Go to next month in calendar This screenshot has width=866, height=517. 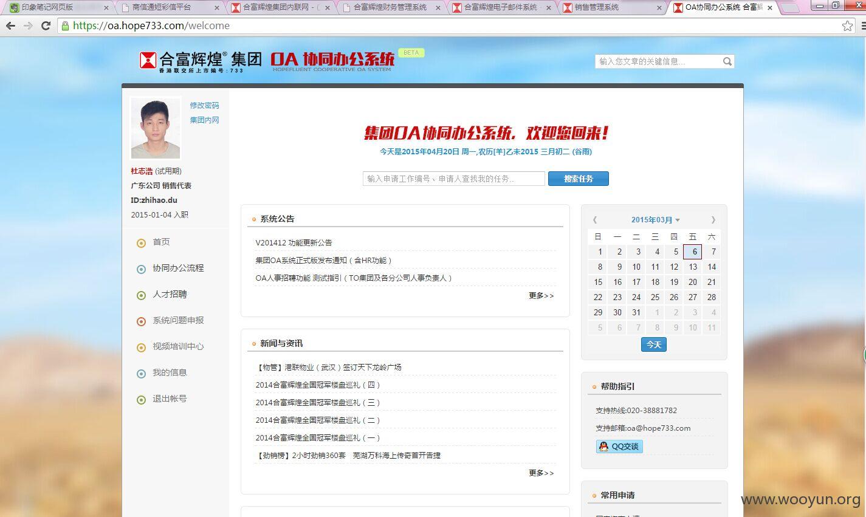(x=713, y=220)
